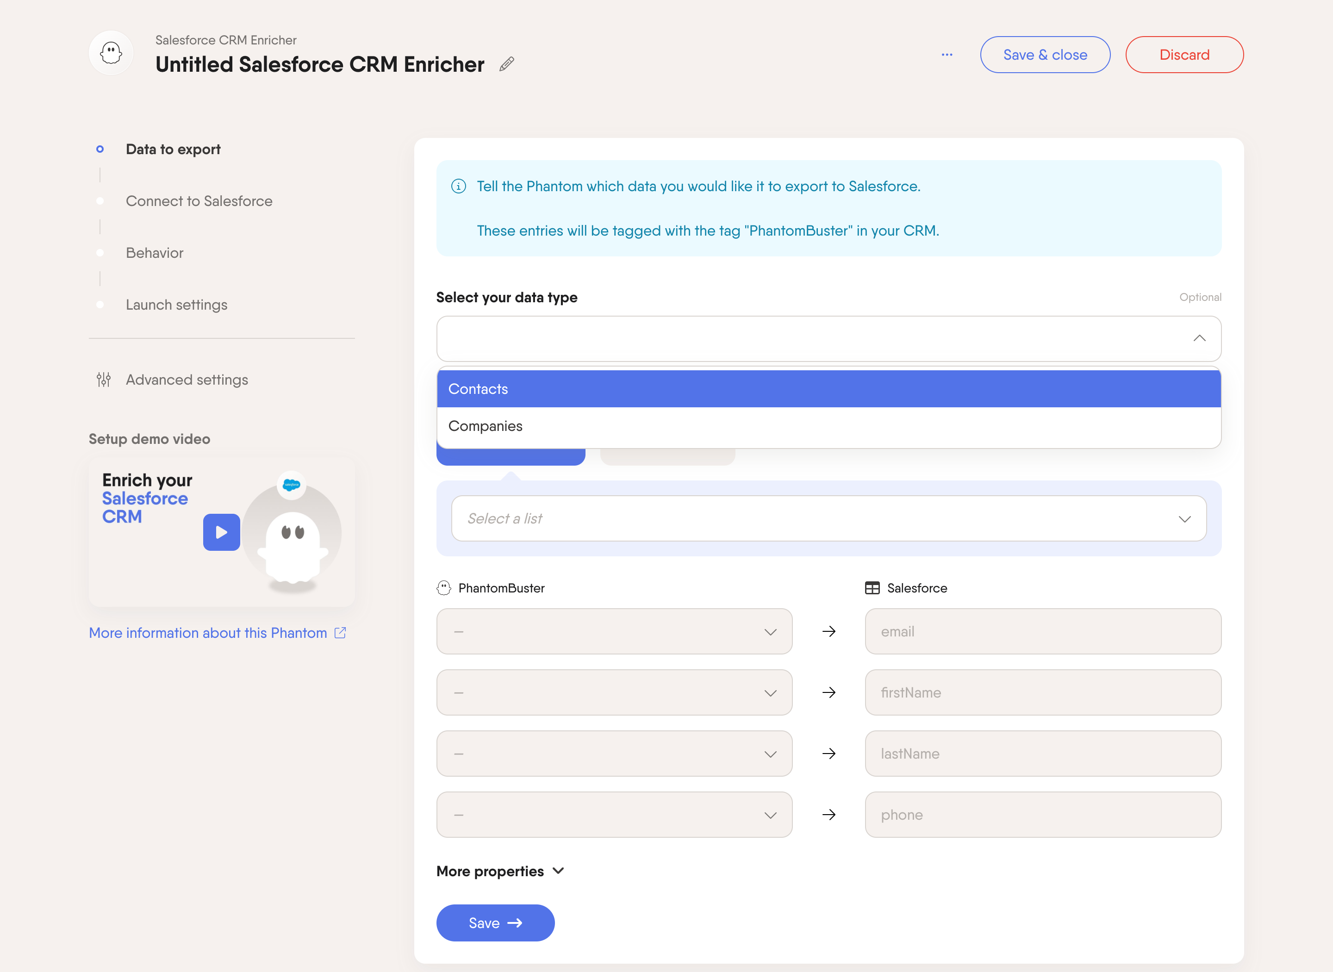Click the blue Save button
Viewport: 1333px width, 972px height.
pos(495,923)
